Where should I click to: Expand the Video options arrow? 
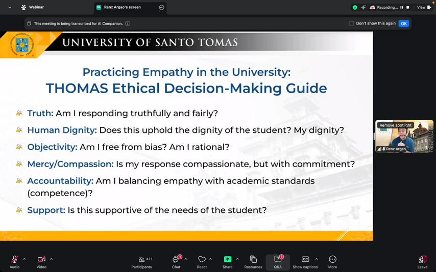[x=51, y=259]
